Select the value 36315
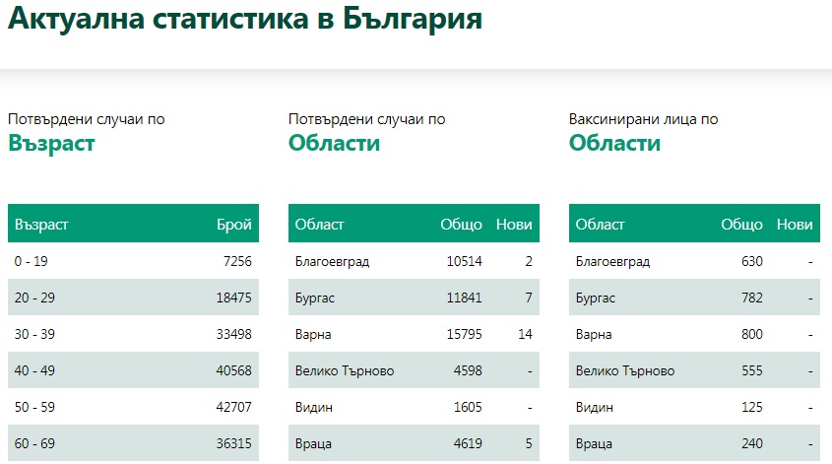 point(234,443)
